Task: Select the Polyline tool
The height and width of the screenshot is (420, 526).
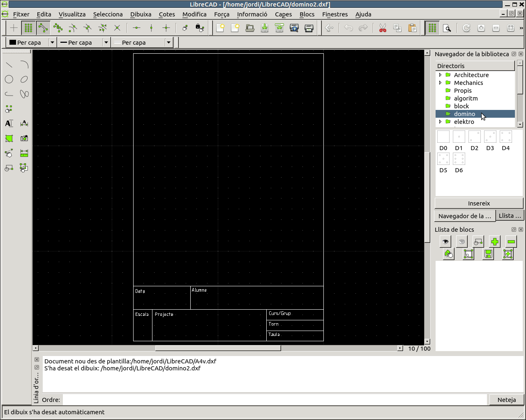Action: coord(9,94)
